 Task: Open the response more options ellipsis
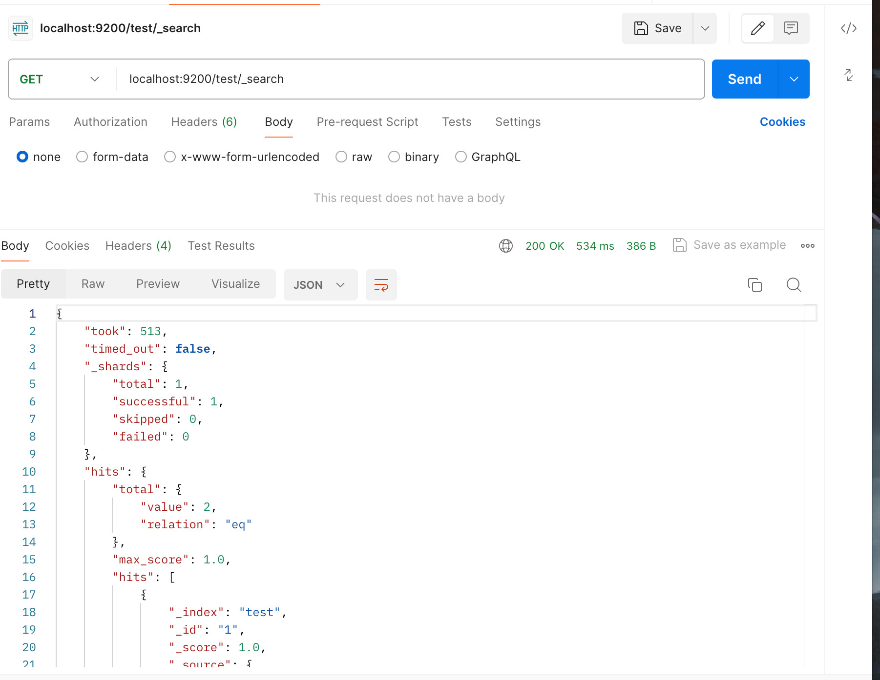click(x=808, y=246)
